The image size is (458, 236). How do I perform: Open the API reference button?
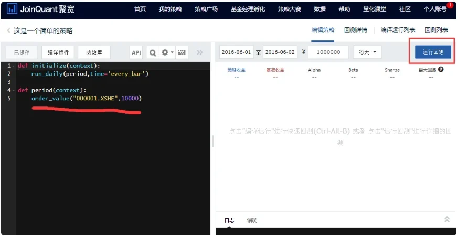136,52
